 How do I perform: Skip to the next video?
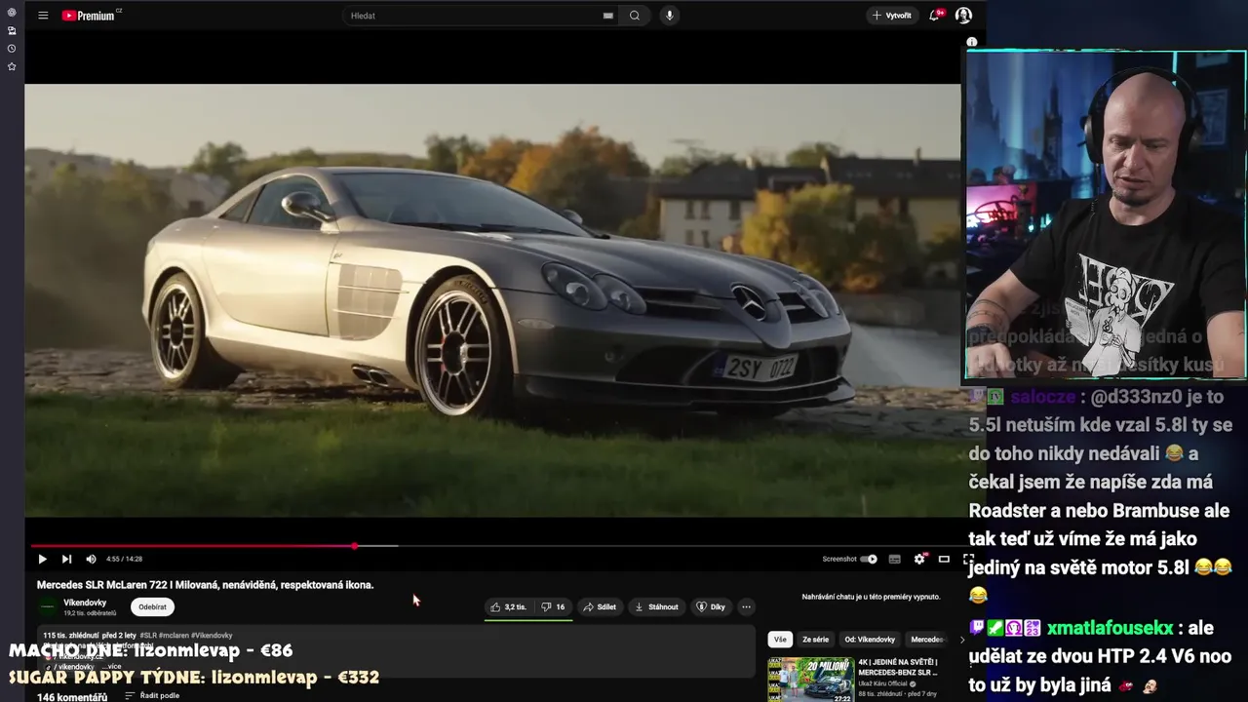[66, 559]
